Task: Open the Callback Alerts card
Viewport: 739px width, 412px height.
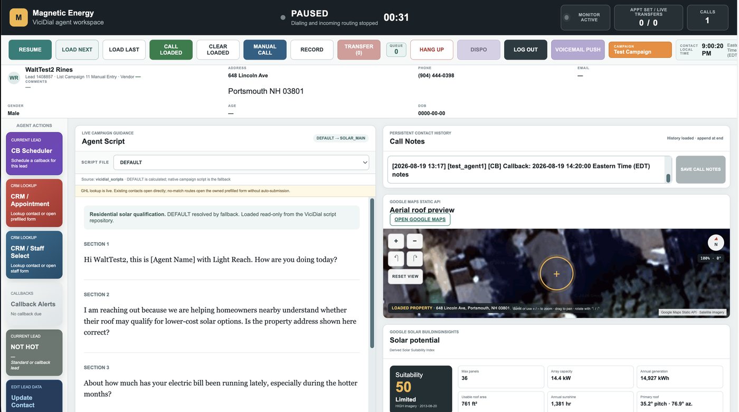Action: [34, 304]
